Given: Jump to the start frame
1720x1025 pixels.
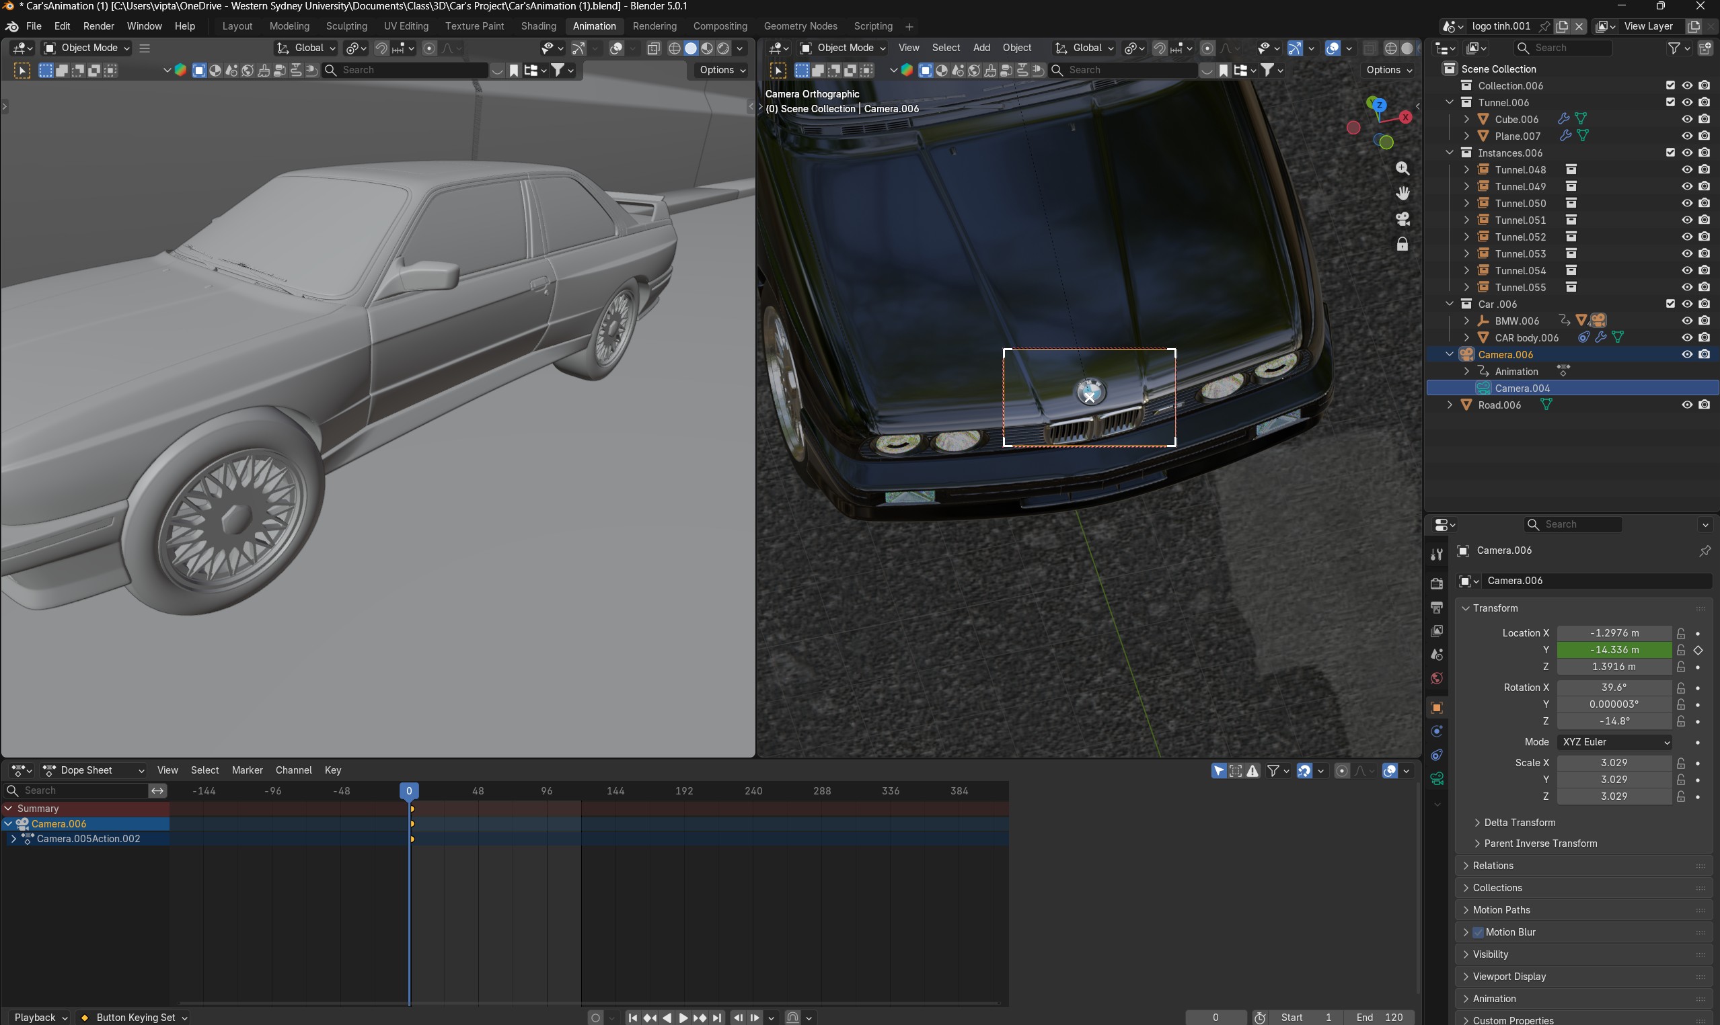Looking at the screenshot, I should [632, 1018].
